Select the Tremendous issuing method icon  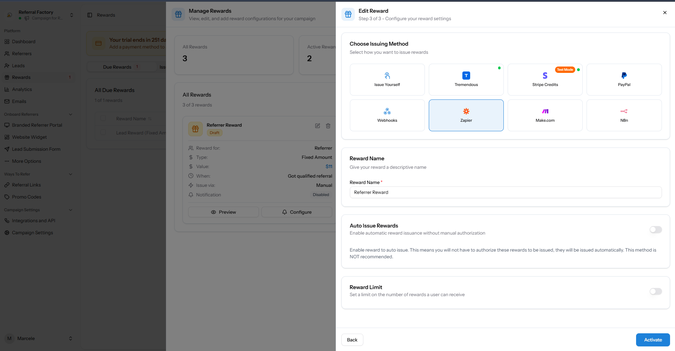tap(466, 75)
